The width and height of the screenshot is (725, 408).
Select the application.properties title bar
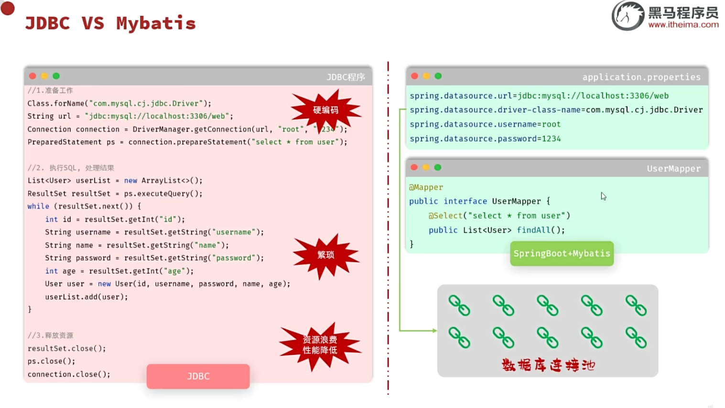click(642, 77)
